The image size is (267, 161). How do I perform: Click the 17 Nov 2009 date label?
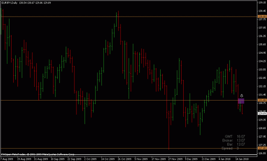(x=158, y=159)
